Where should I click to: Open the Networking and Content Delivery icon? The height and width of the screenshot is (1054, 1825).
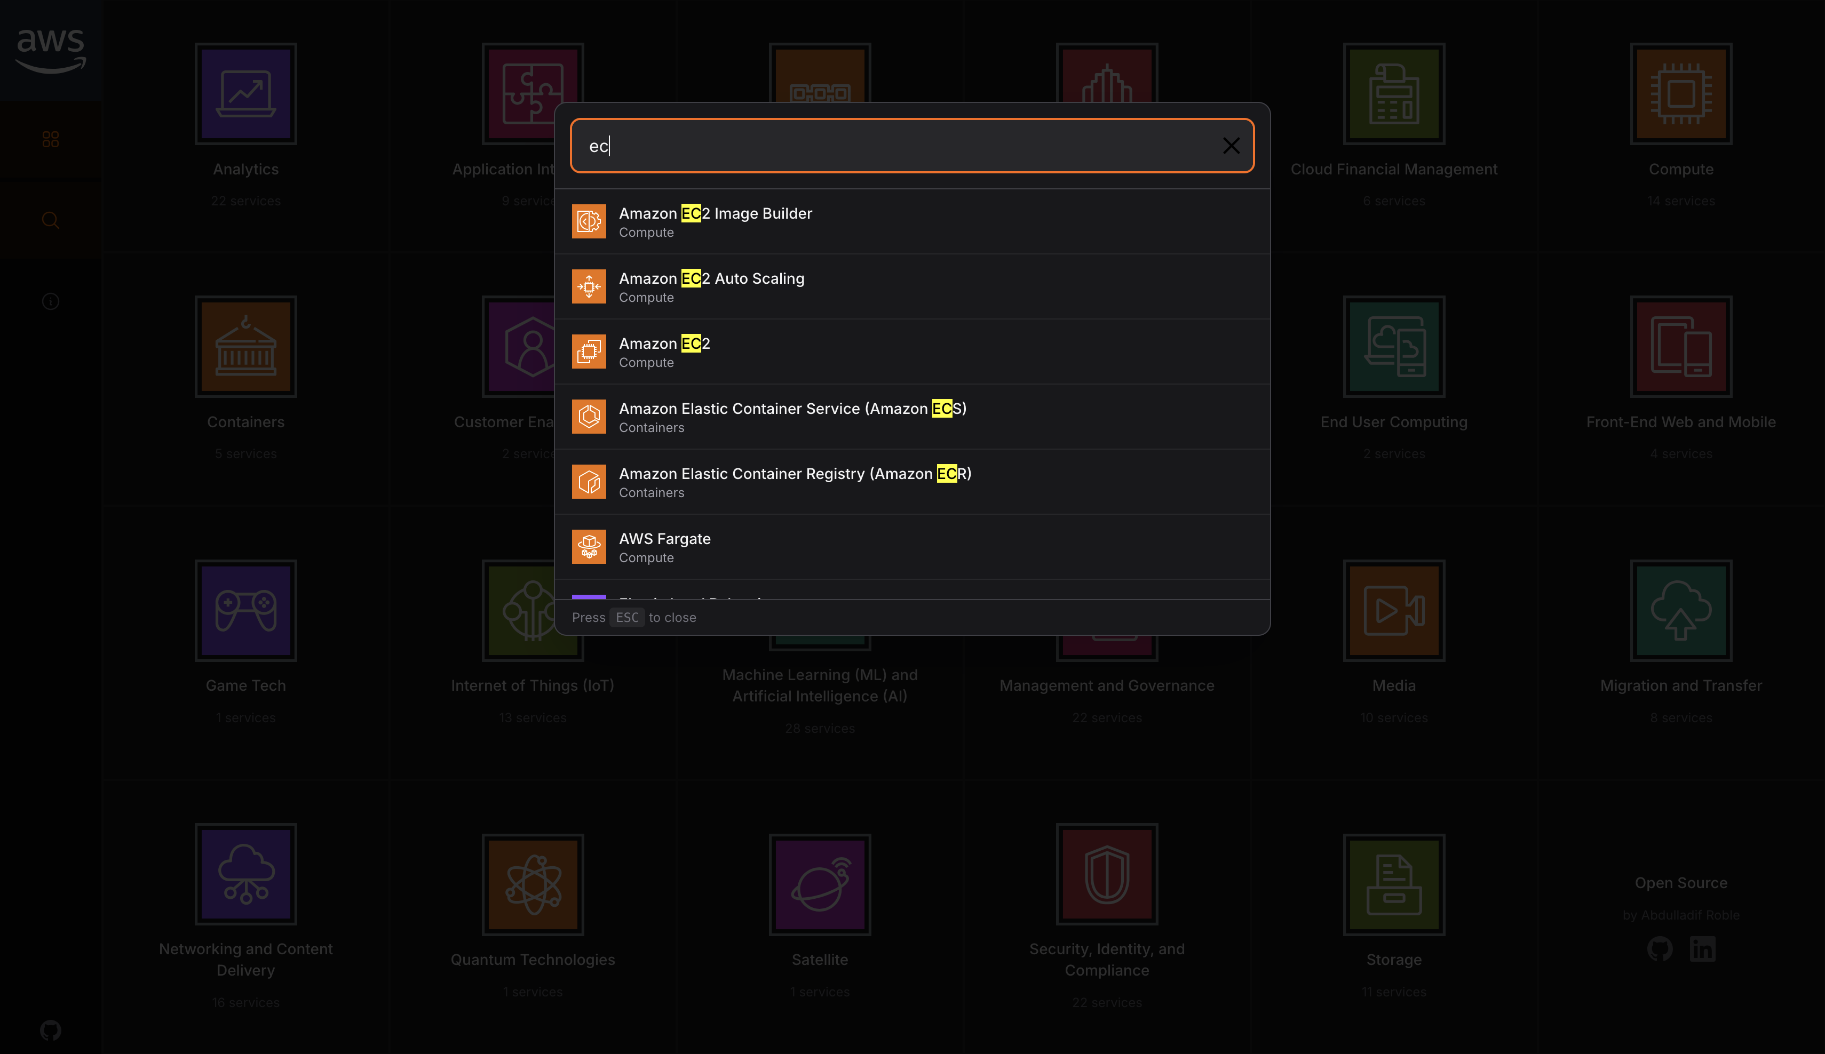coord(245,874)
